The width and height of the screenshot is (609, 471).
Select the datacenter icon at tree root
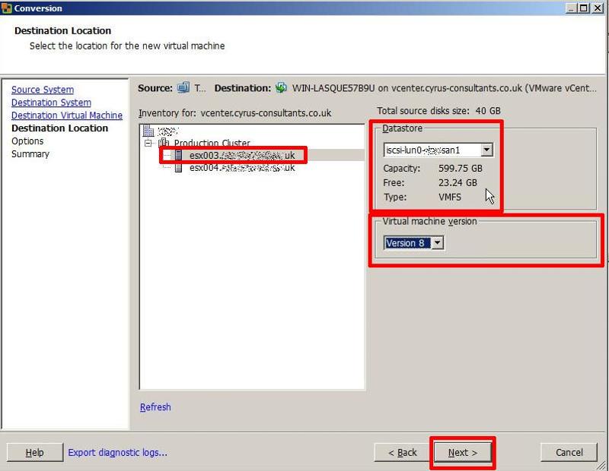[x=148, y=131]
